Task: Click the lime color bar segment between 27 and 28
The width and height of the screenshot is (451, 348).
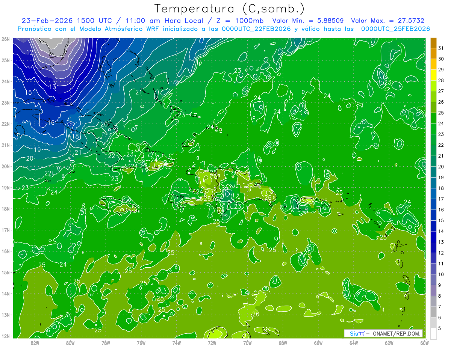Action: click(433, 86)
